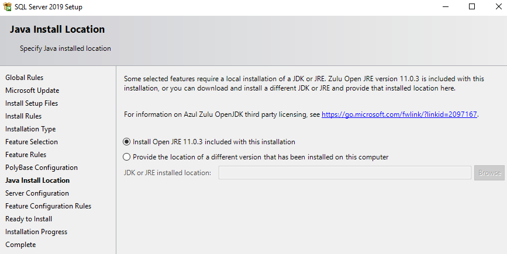507x254 pixels.
Task: Go to the Global Rules step
Action: tap(25, 78)
